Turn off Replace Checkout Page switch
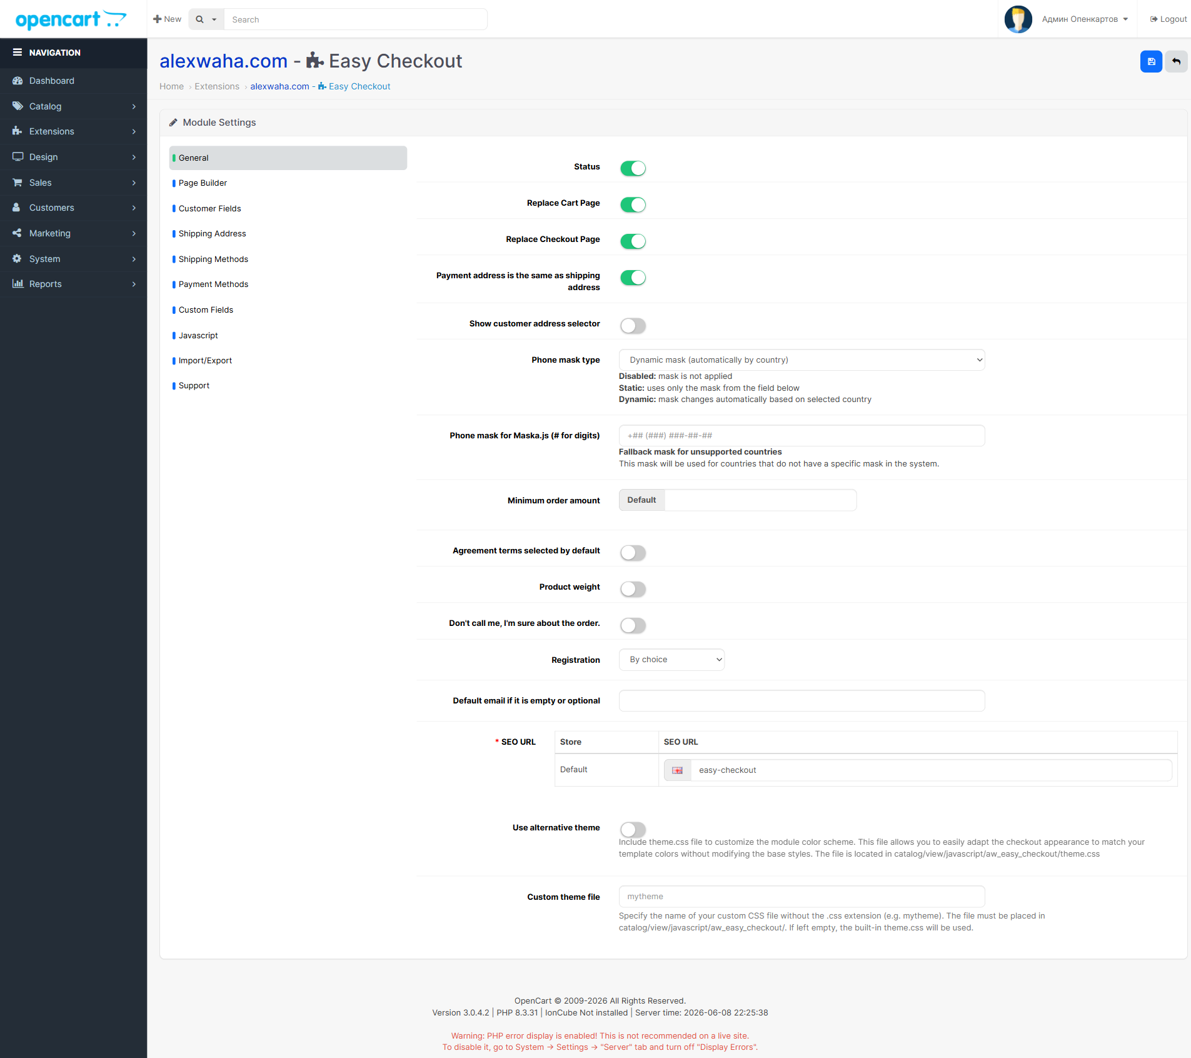 click(x=633, y=241)
